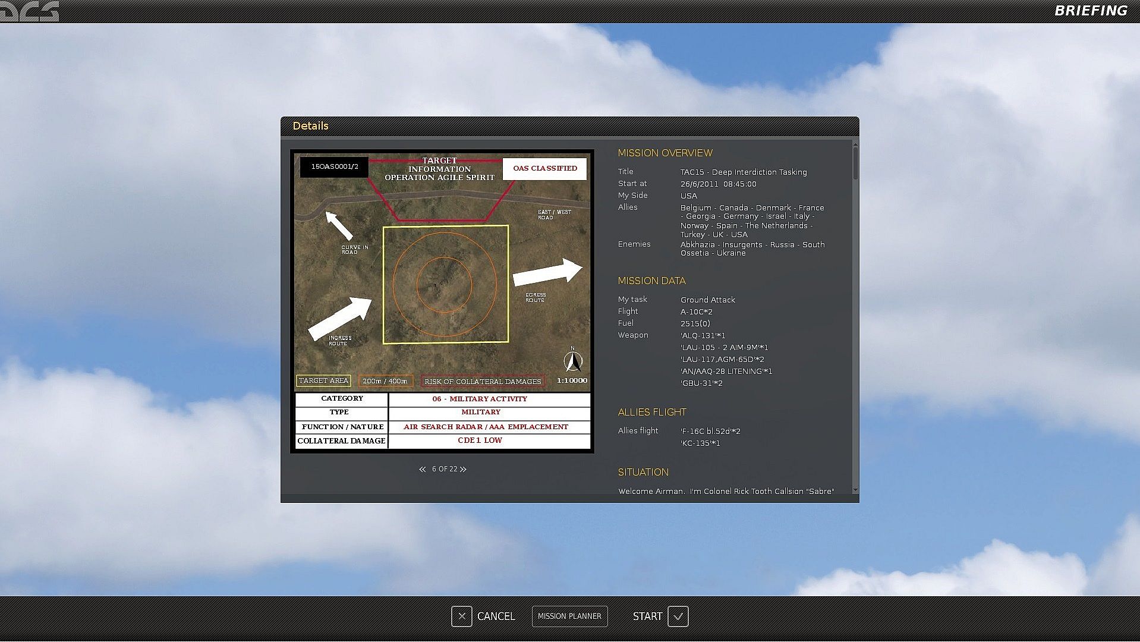Advance to the next briefing image
The height and width of the screenshot is (642, 1140).
tap(464, 470)
